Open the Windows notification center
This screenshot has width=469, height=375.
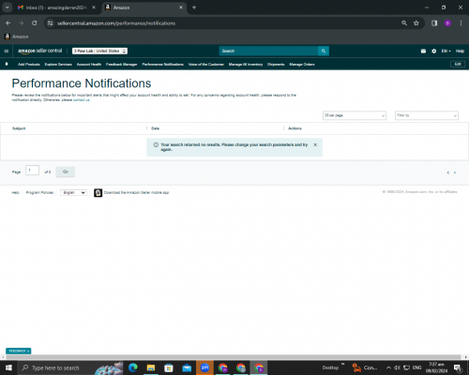(458, 367)
